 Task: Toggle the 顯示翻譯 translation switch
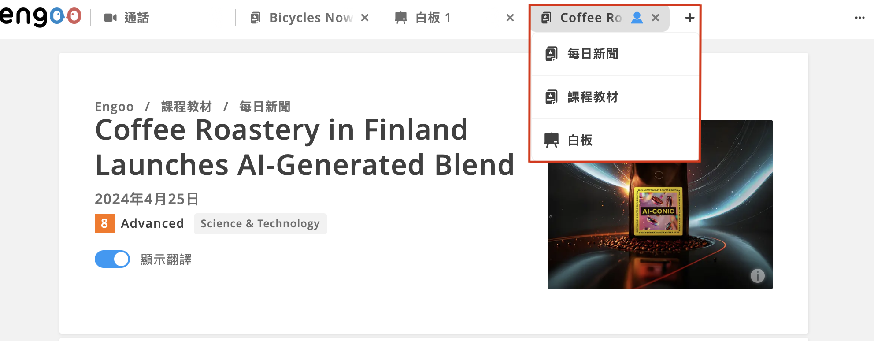pos(112,259)
